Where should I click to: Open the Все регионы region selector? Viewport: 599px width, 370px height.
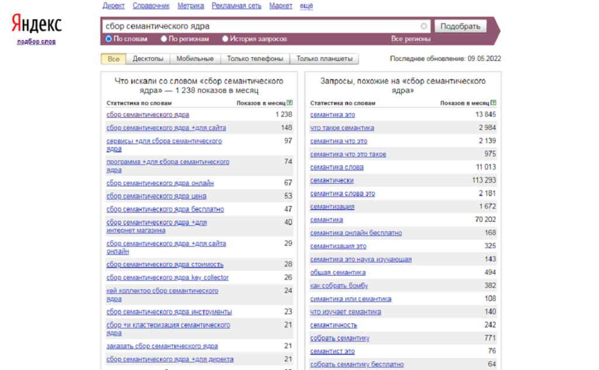[x=411, y=39]
